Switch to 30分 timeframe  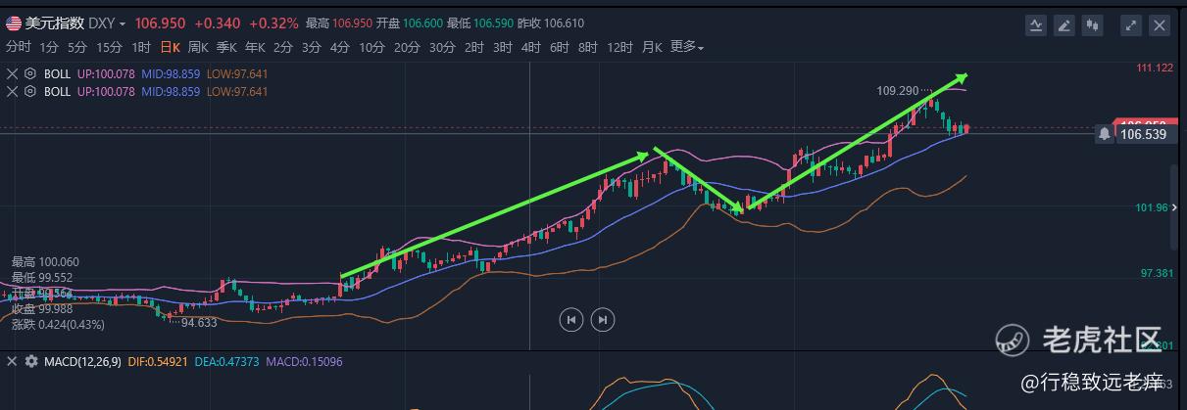[x=442, y=46]
